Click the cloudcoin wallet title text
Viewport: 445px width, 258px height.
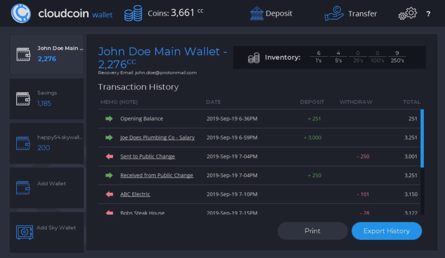coord(76,14)
